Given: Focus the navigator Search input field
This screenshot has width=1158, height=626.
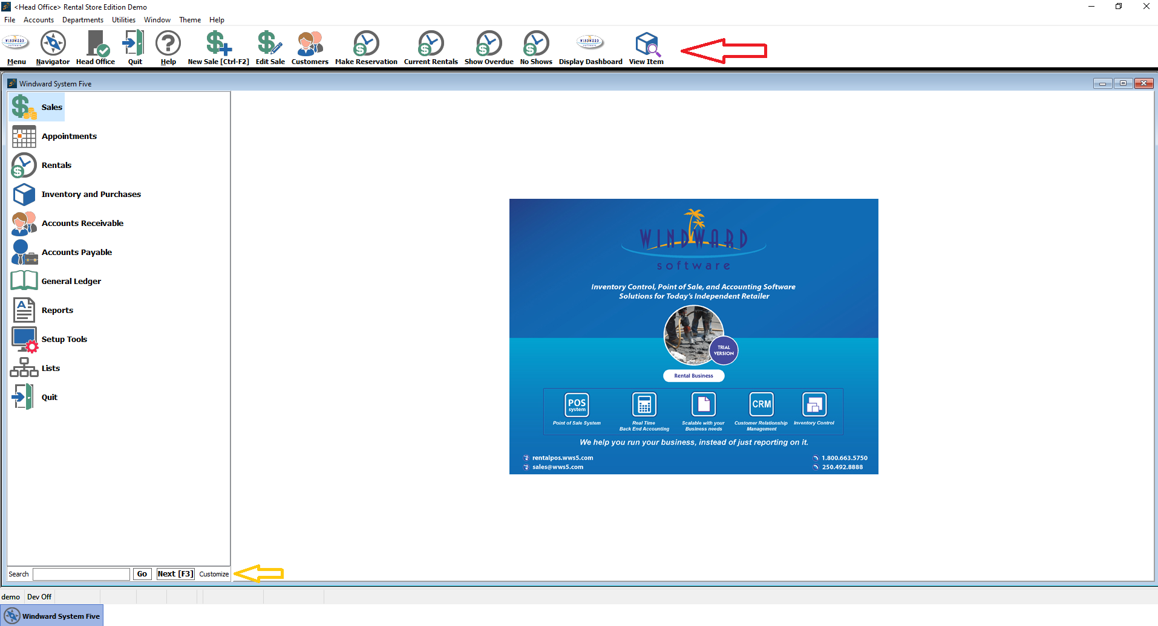Looking at the screenshot, I should pyautogui.click(x=82, y=574).
